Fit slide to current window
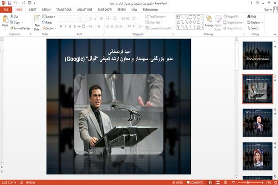 tap(276, 183)
